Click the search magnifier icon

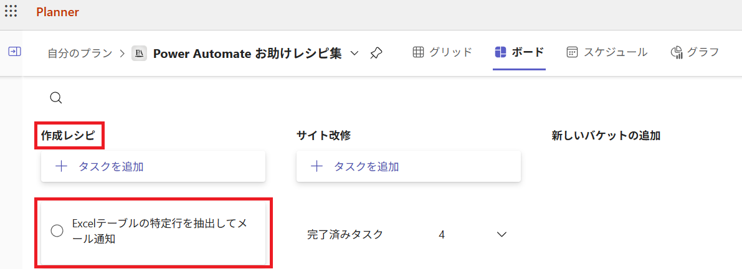56,98
